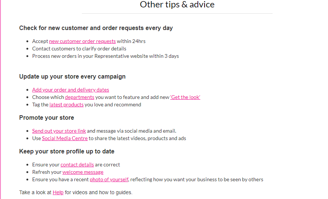
Task: Click the text about message via social media and email
Action: point(132,131)
